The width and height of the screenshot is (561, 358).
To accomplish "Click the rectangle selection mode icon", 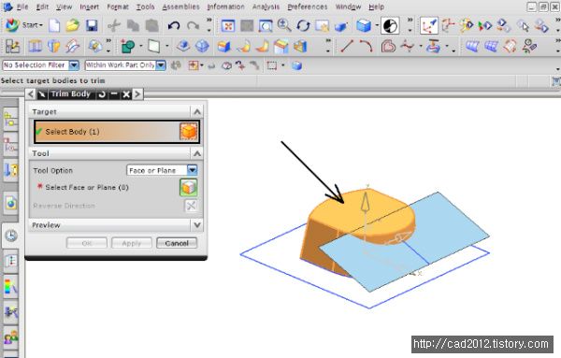I will click(272, 65).
